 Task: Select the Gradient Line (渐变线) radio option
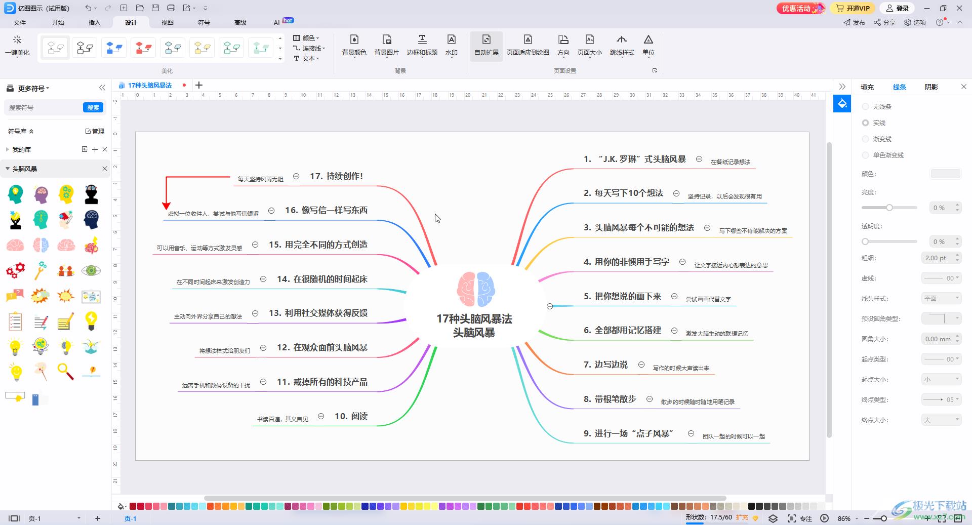click(x=866, y=139)
